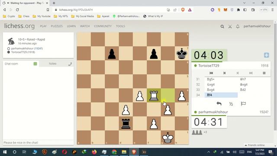
Task: Switch to the Notes tab
Action: 52,64
